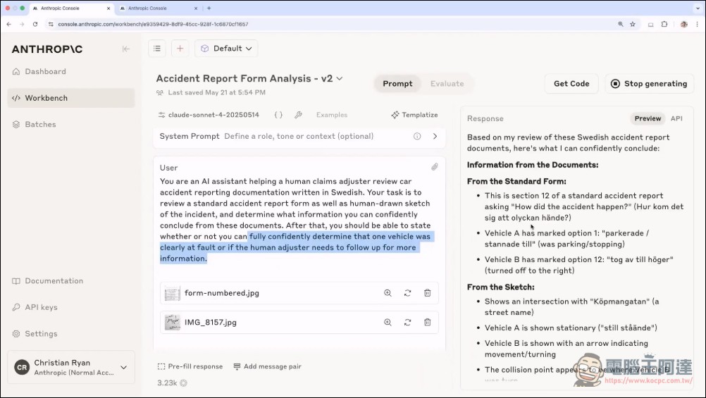Open the browser zoom magnifier icon
This screenshot has height=398, width=706.
pyautogui.click(x=621, y=25)
